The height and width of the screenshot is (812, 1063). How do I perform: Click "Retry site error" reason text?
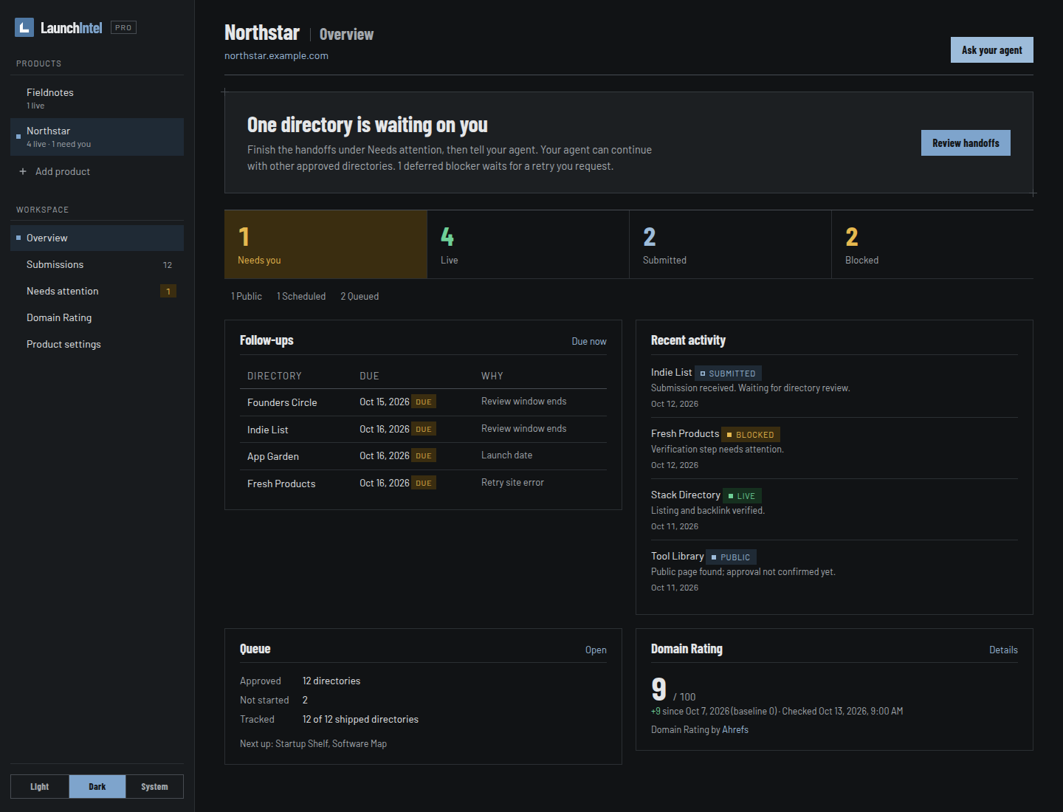(512, 483)
